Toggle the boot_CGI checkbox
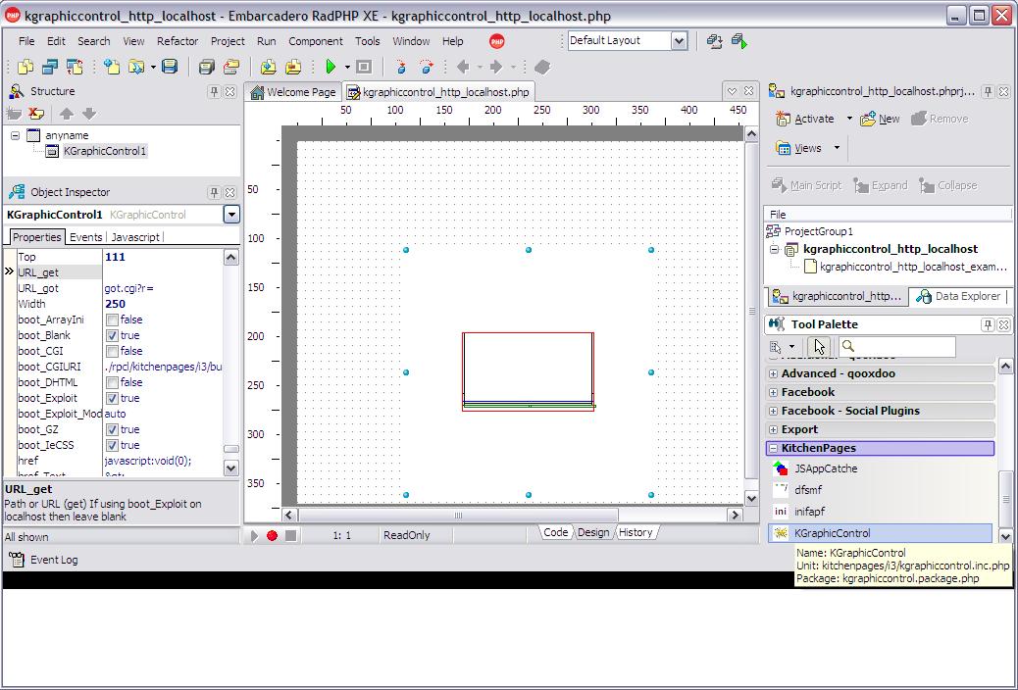 113,351
